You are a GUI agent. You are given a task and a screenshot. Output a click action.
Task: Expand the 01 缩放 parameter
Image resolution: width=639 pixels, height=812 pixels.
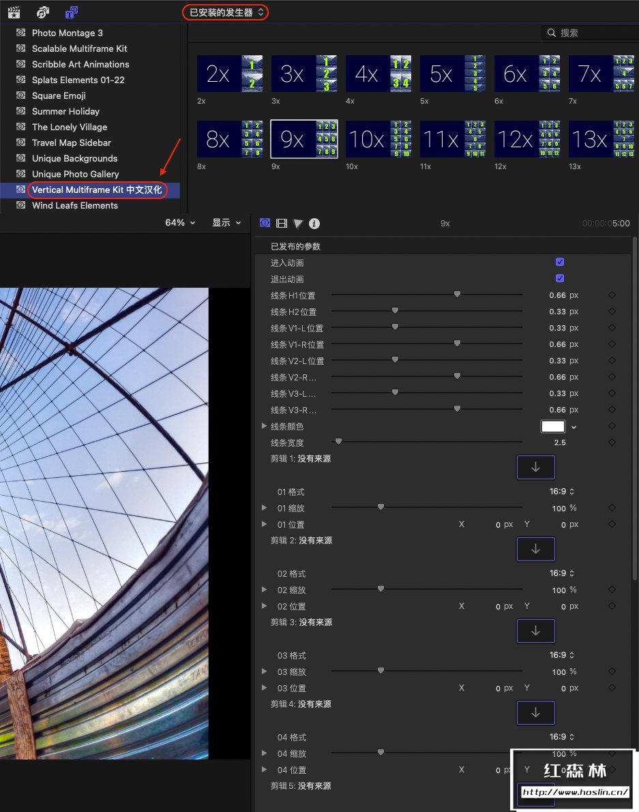click(264, 508)
